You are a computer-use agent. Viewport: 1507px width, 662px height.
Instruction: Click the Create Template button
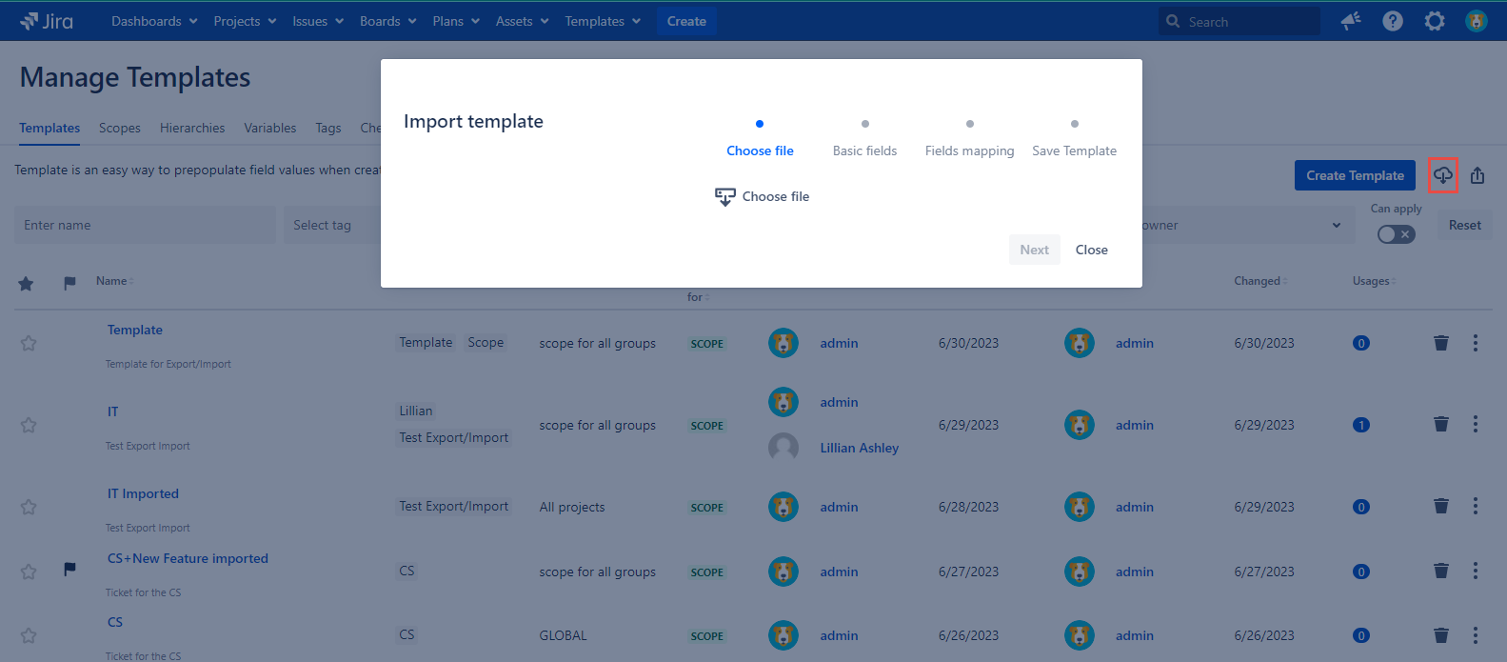coord(1354,175)
